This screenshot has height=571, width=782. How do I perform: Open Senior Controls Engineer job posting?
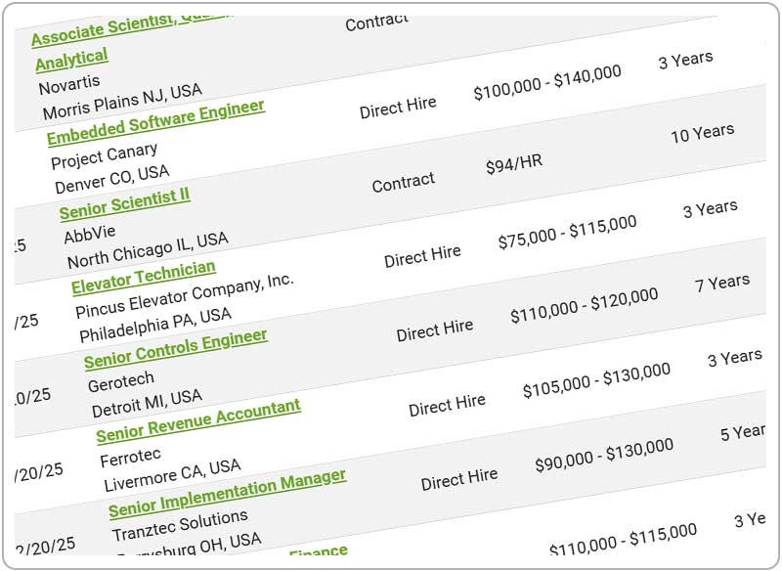(176, 349)
